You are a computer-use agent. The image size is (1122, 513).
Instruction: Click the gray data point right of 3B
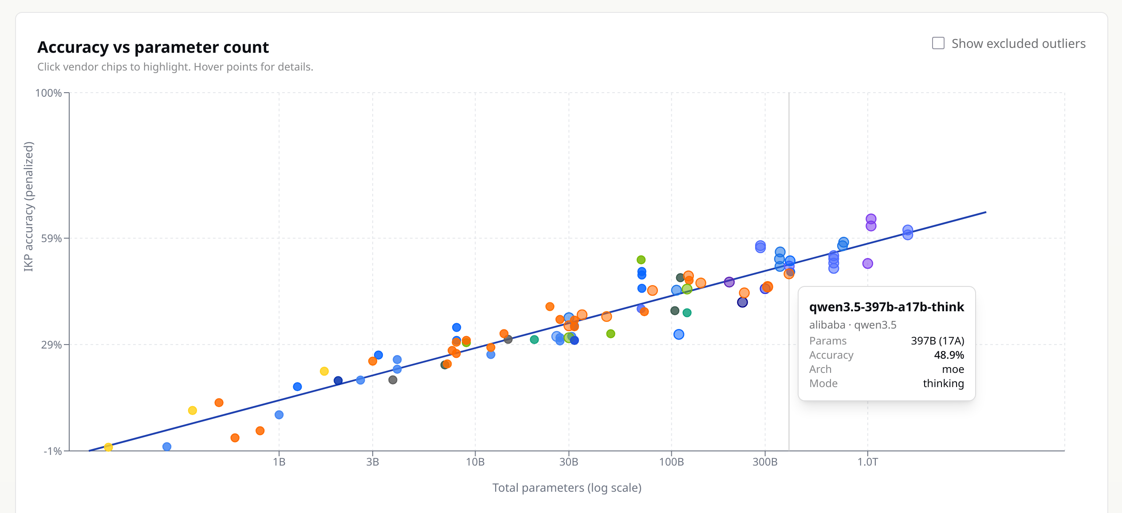click(x=393, y=380)
